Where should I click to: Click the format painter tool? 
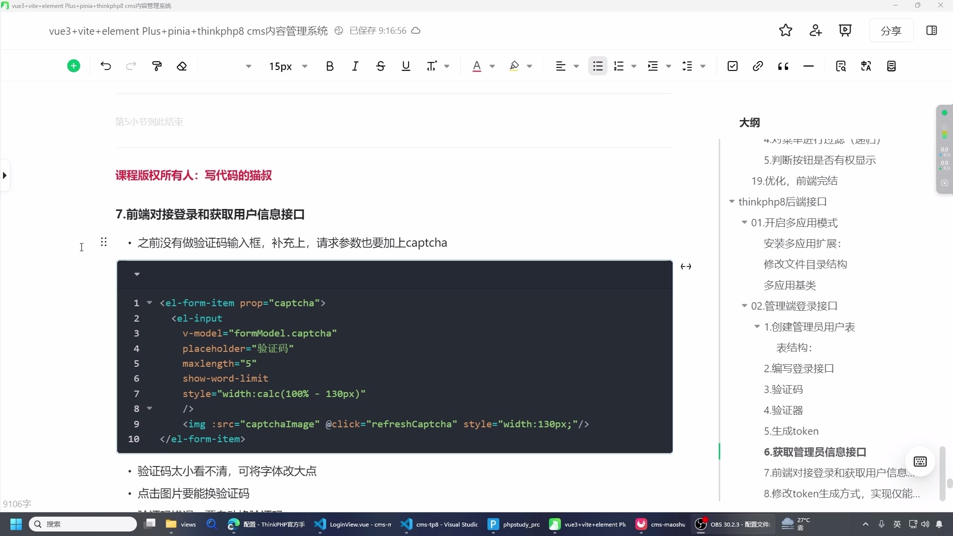(x=157, y=66)
